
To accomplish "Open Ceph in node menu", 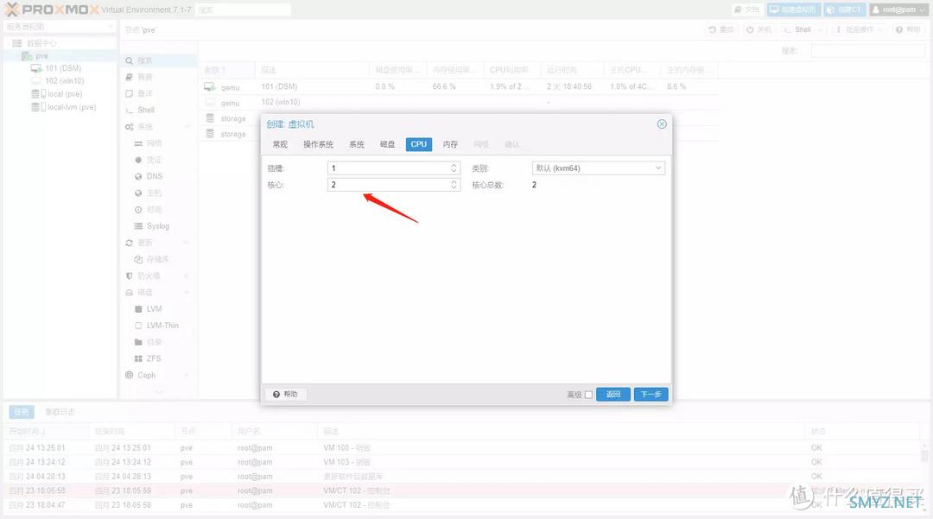I will point(146,375).
